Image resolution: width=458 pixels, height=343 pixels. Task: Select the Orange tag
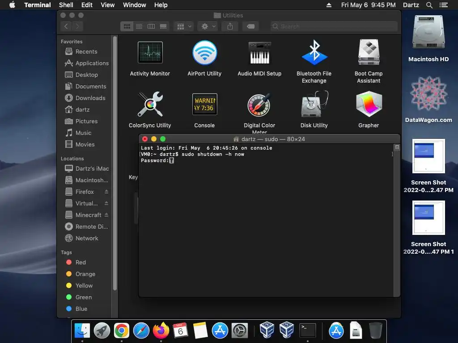pos(81,274)
